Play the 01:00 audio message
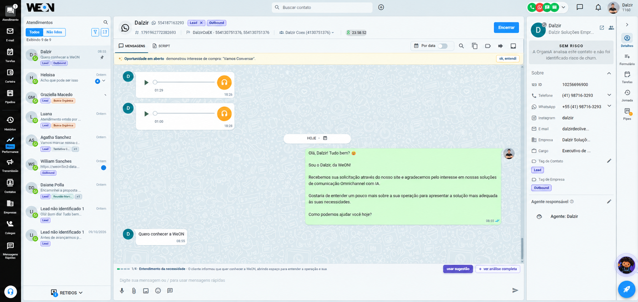 coord(146,114)
